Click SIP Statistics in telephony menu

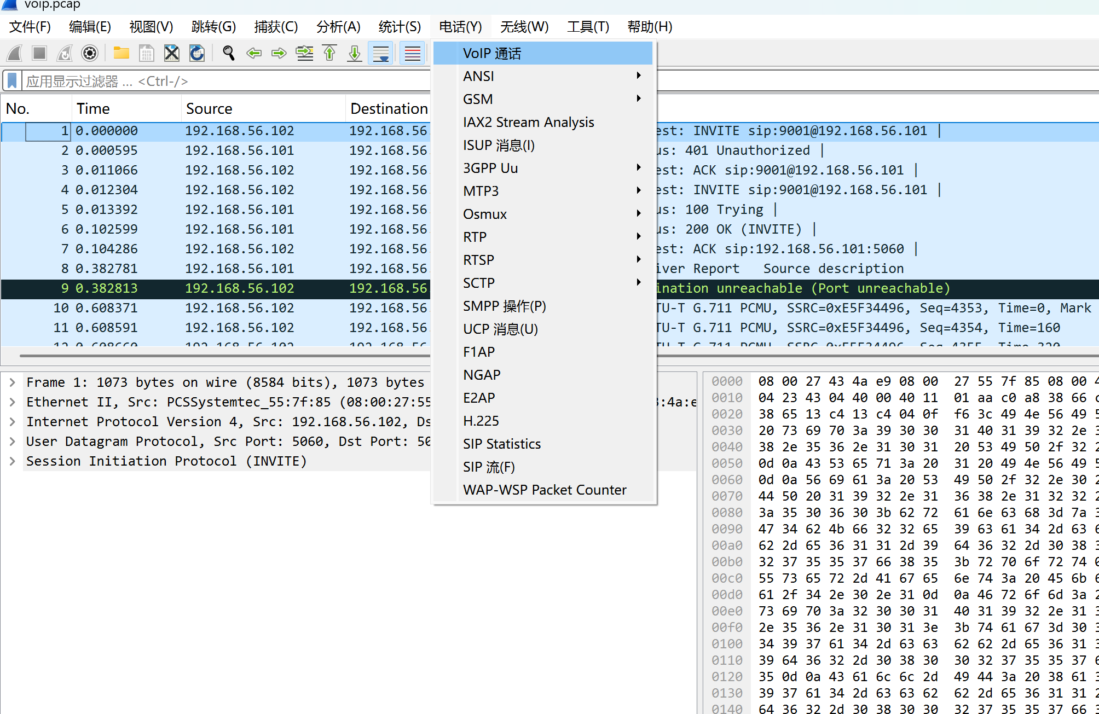click(x=501, y=444)
